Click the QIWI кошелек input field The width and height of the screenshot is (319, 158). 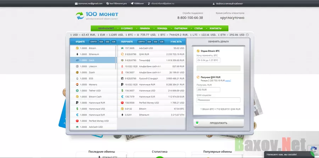click(x=218, y=100)
